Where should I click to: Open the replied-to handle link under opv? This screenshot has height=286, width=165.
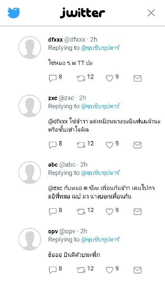100,239
